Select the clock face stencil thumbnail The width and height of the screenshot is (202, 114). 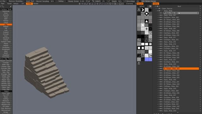point(143,25)
